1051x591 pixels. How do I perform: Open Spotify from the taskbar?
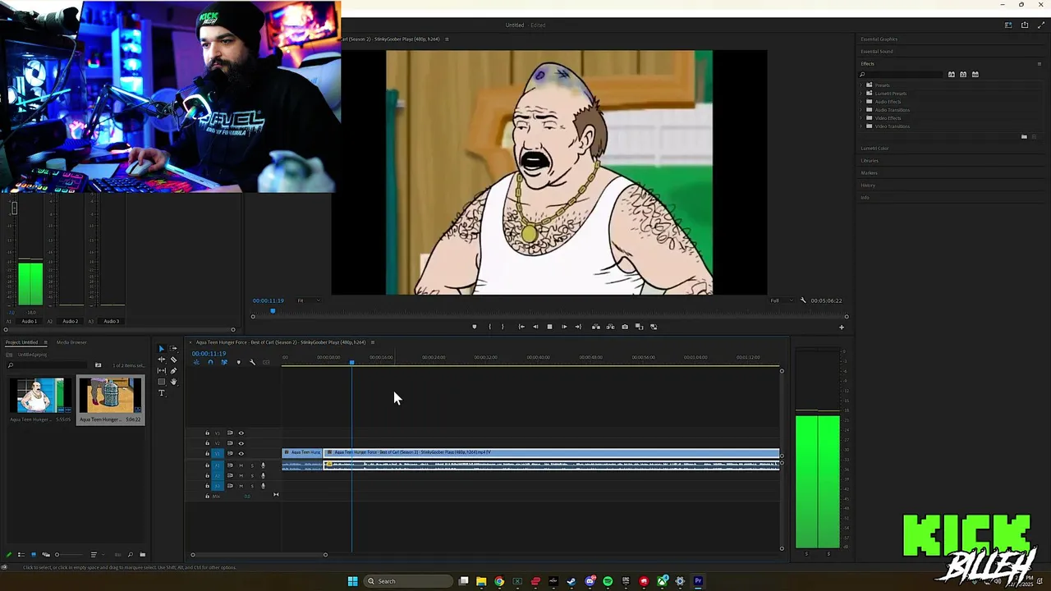coord(608,581)
